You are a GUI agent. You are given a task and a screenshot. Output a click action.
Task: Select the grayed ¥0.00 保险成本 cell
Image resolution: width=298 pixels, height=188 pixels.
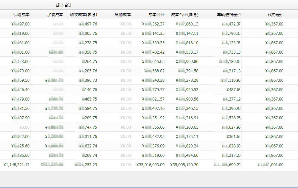[x=24, y=127]
